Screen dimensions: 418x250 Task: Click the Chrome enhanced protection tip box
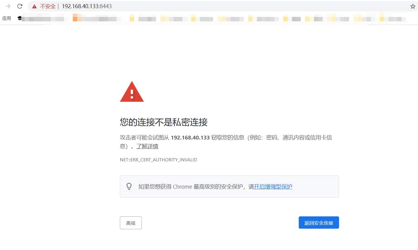coord(229,187)
